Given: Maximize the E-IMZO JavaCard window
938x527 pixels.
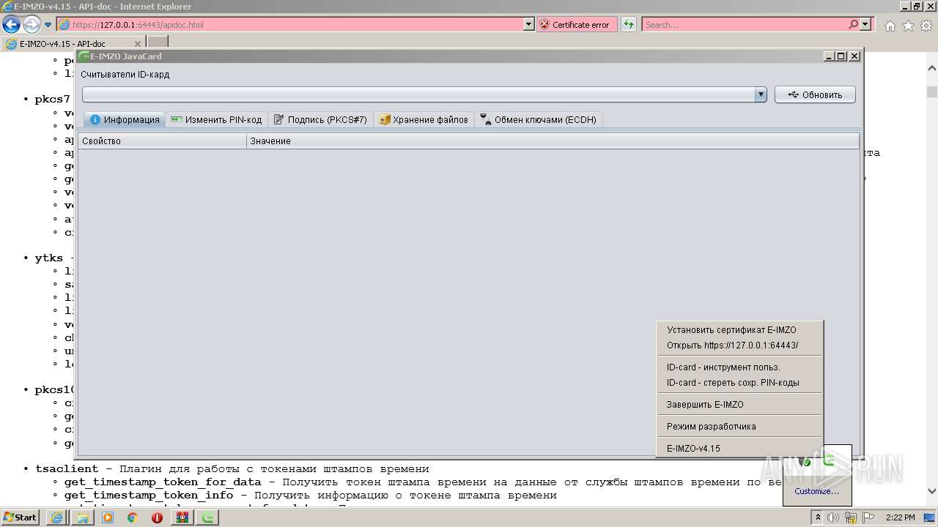Looking at the screenshot, I should (841, 56).
